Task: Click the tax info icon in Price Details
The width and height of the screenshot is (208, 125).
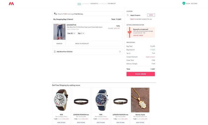Action: (129, 53)
